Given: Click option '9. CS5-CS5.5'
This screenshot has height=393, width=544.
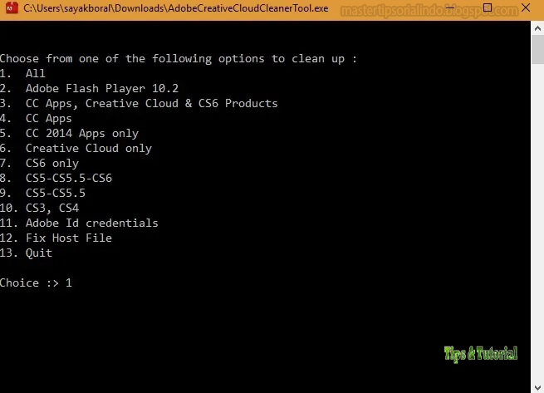Looking at the screenshot, I should [x=42, y=193].
